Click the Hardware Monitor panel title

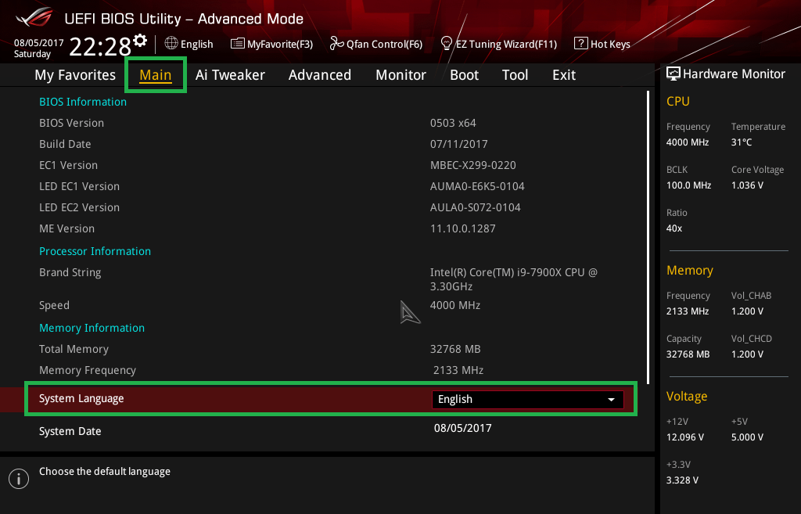(734, 74)
